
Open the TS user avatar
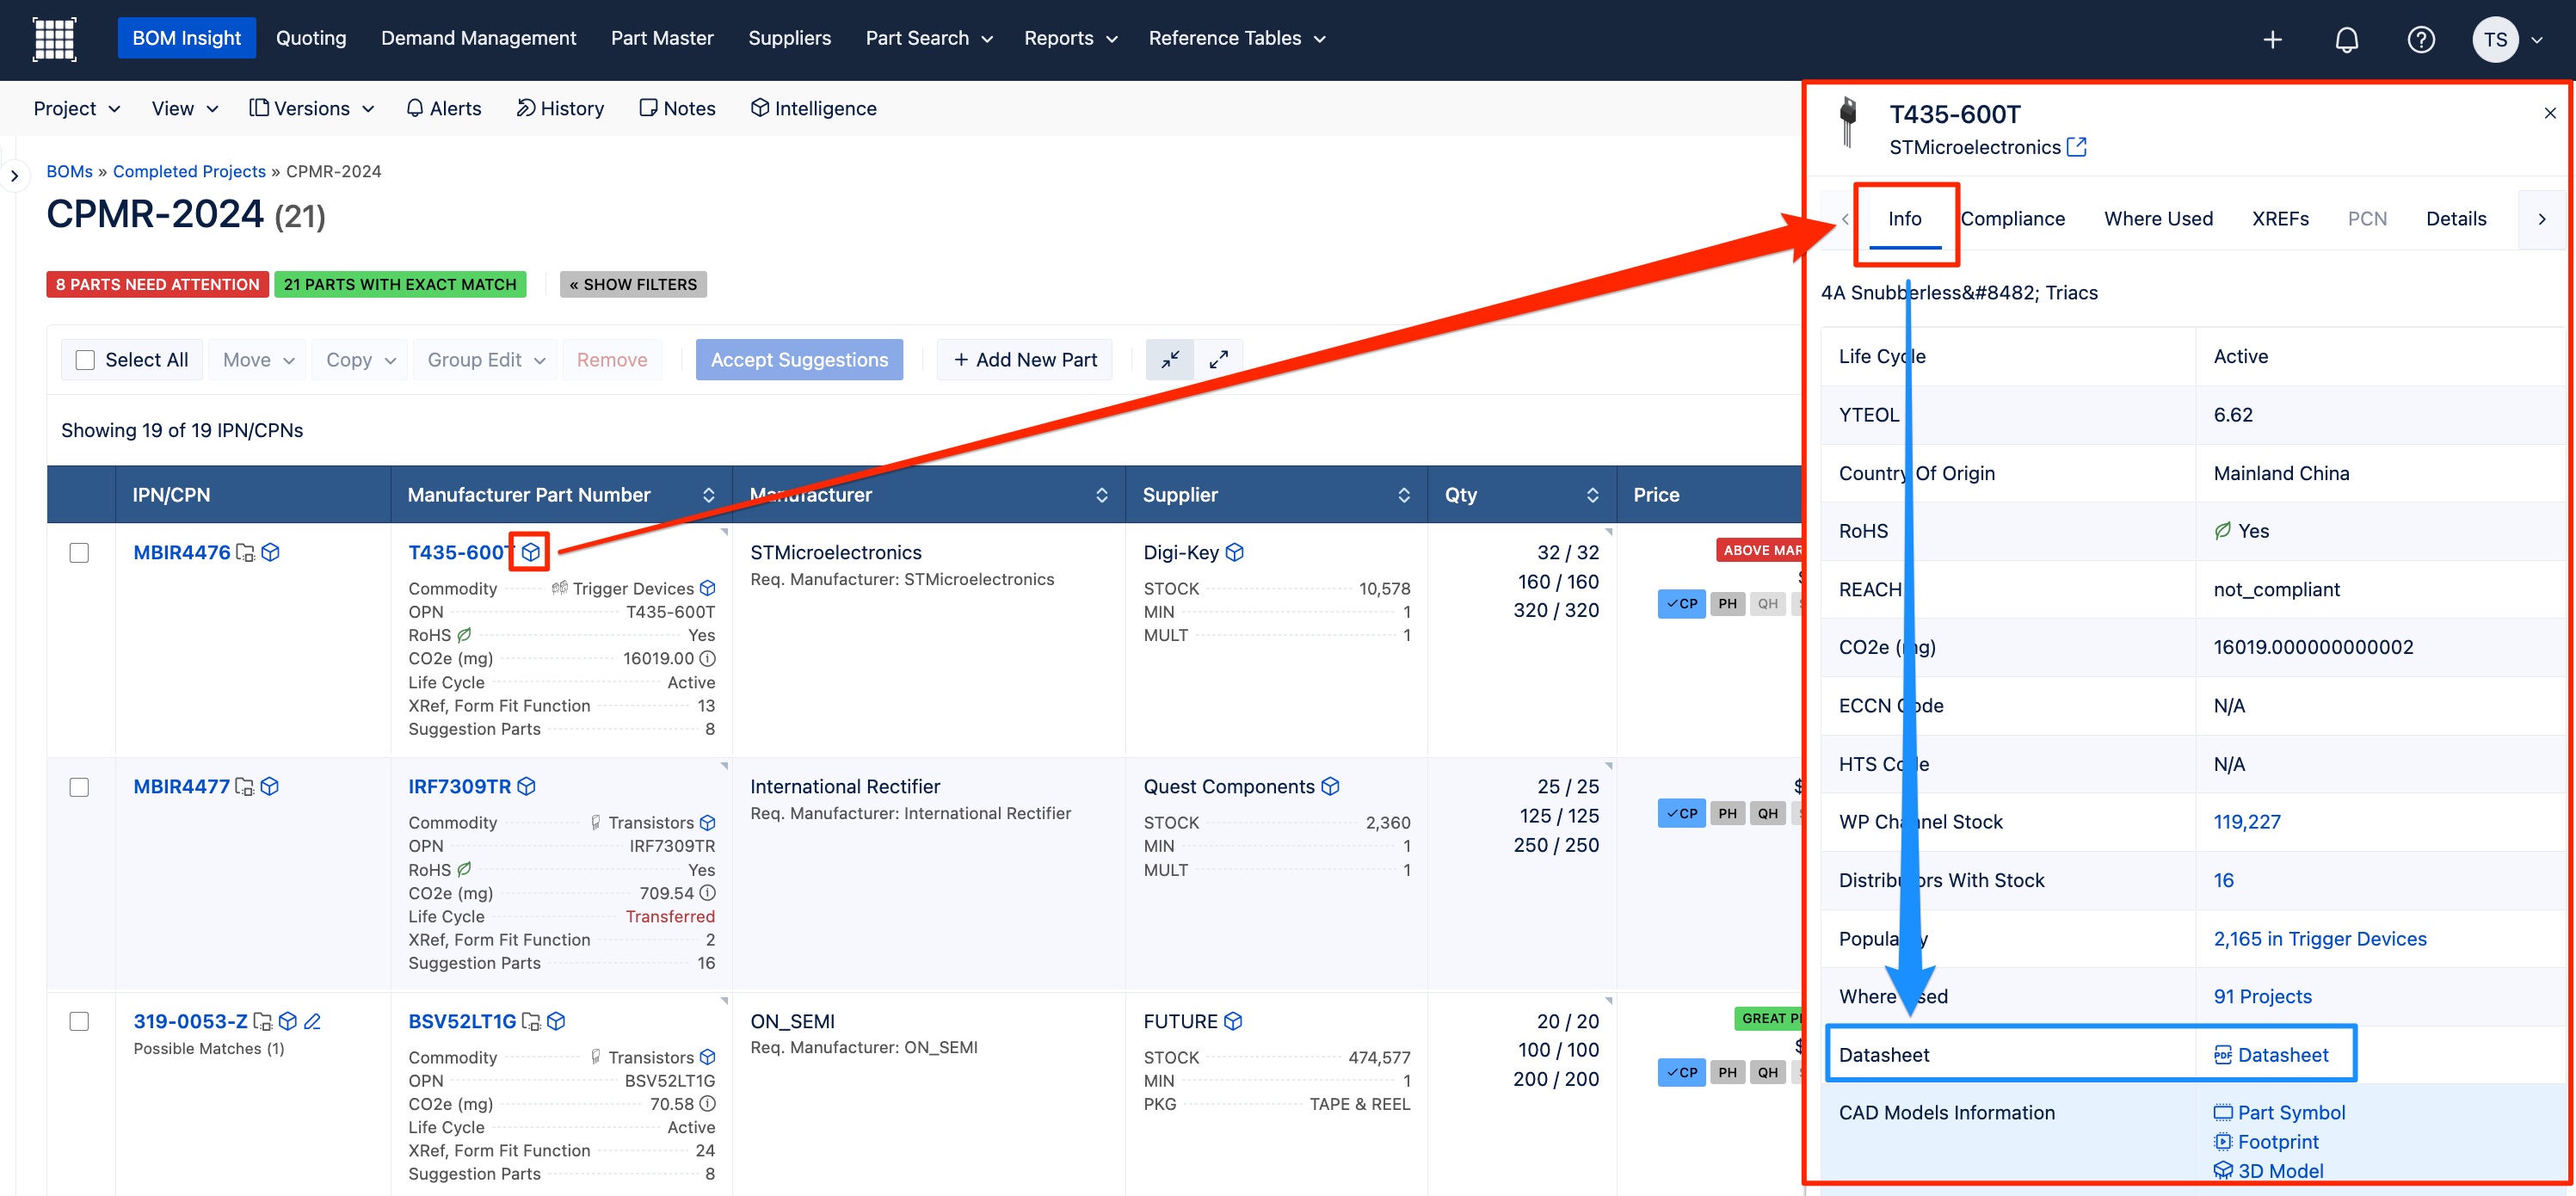[x=2495, y=39]
